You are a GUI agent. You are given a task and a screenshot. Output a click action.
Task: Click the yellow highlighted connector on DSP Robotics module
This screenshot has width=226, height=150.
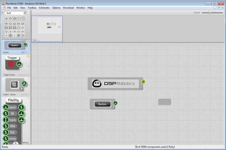143,82
